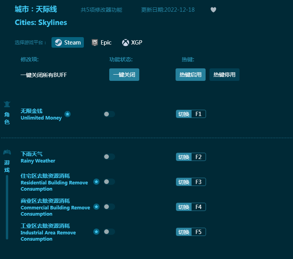Click the 游戏 gamepad category icon
Viewport: 293px width, 259px height.
(7, 152)
